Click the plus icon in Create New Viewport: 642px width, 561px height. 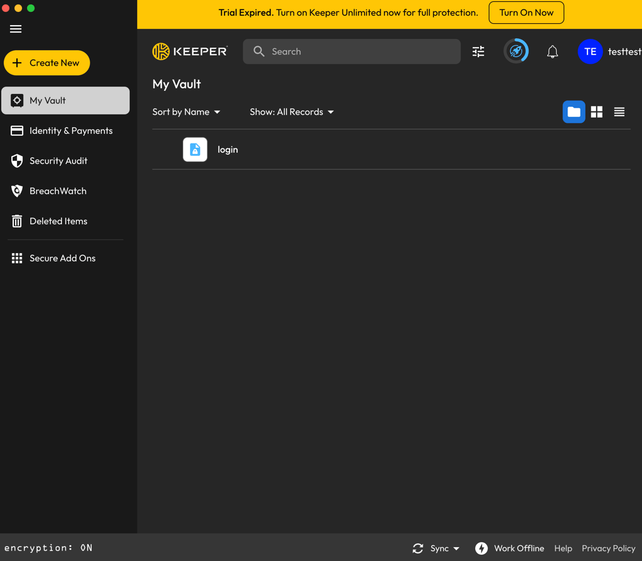17,63
